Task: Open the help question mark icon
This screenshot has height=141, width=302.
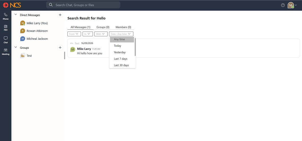Action: [x=283, y=5]
